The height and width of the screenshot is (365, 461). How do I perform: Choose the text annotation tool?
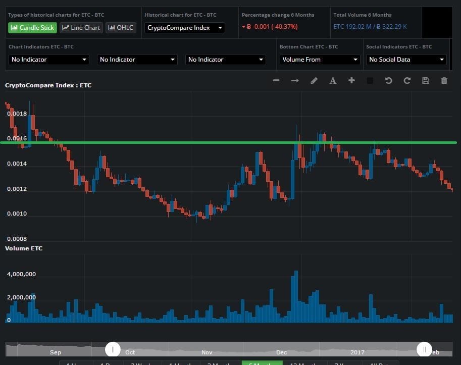(x=333, y=81)
